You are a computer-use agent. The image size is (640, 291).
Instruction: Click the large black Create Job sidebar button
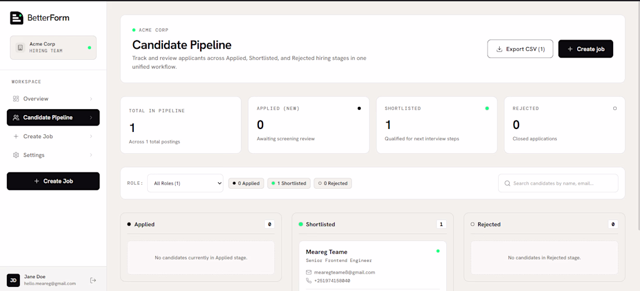point(53,181)
